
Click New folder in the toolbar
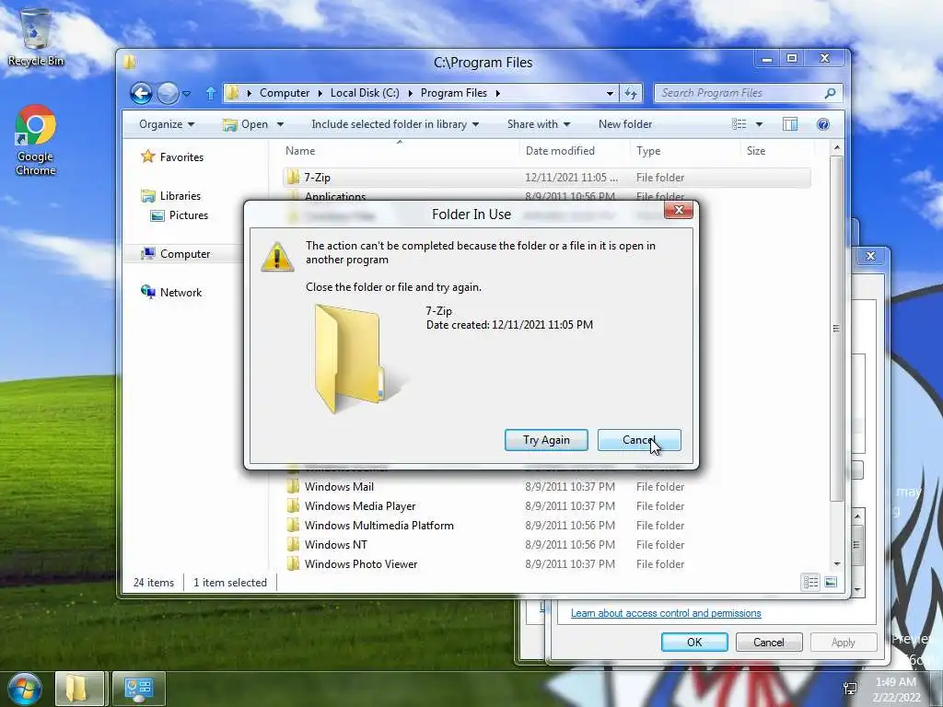click(625, 124)
